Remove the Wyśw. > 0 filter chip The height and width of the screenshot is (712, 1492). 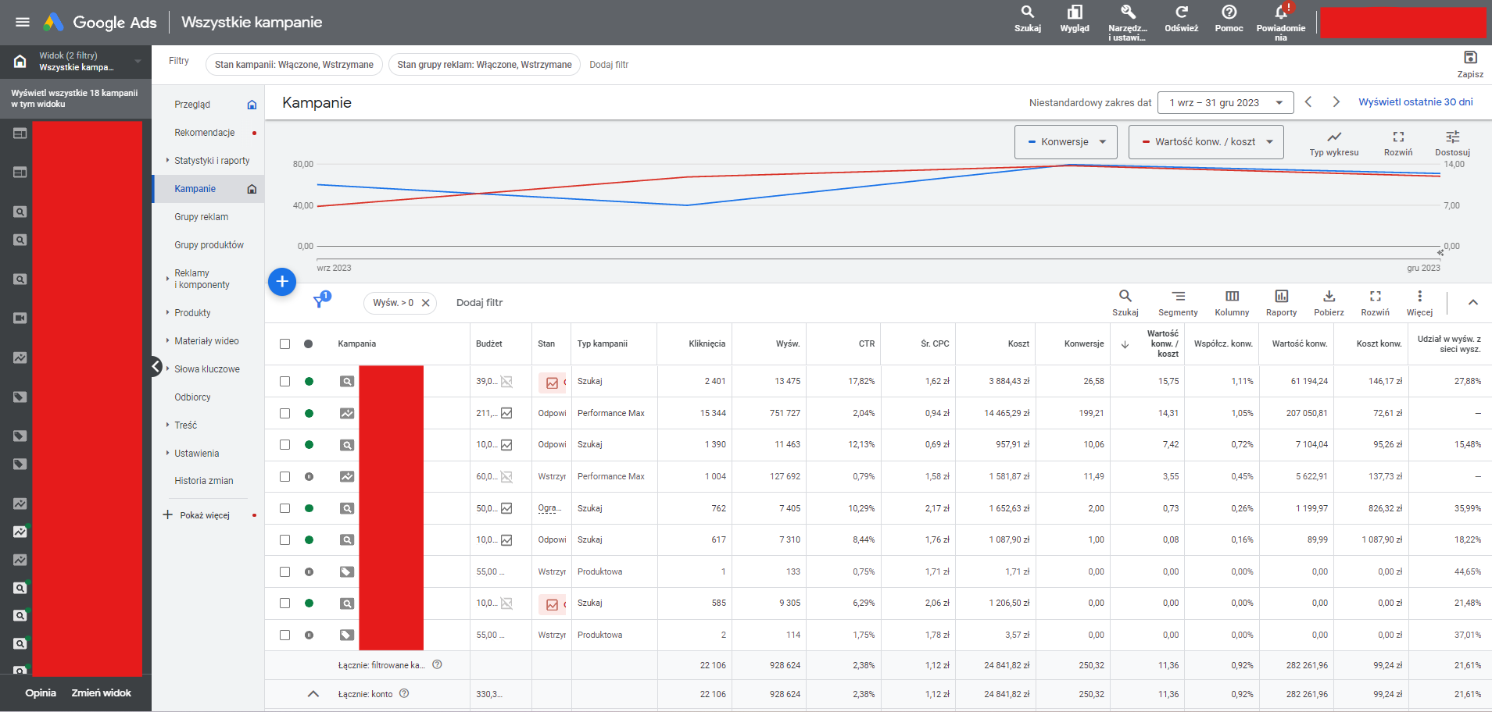pyautogui.click(x=426, y=303)
